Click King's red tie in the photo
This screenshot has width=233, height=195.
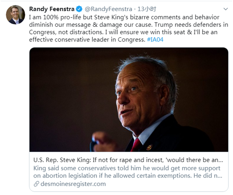tap(136, 145)
